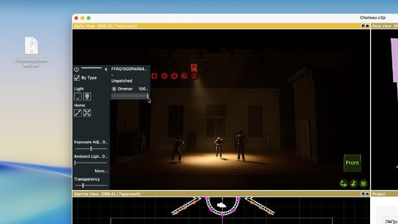Open the green hamburger view menu
Viewport: 398px width, 224px height.
point(363,183)
